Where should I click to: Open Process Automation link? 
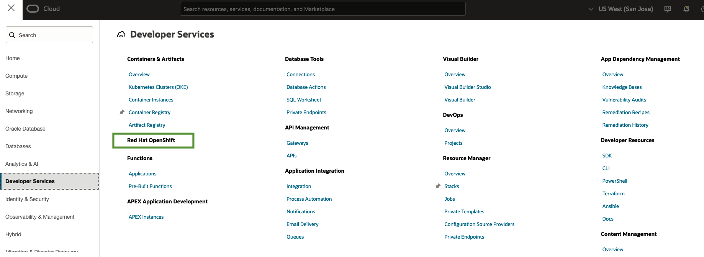[x=309, y=199]
